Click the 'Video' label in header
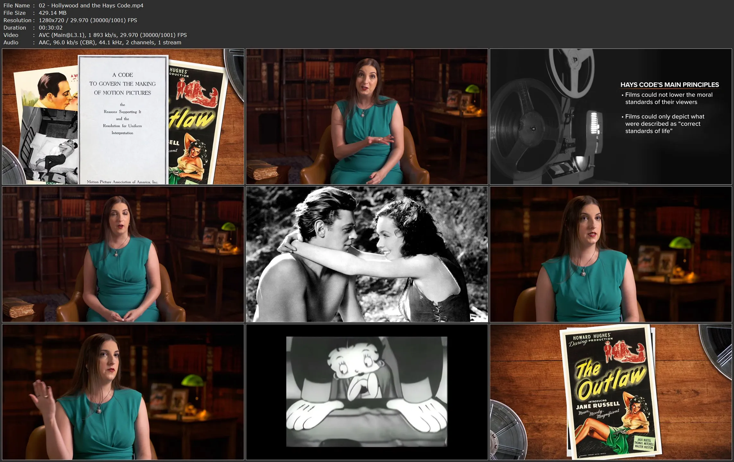The height and width of the screenshot is (462, 734). pos(11,35)
